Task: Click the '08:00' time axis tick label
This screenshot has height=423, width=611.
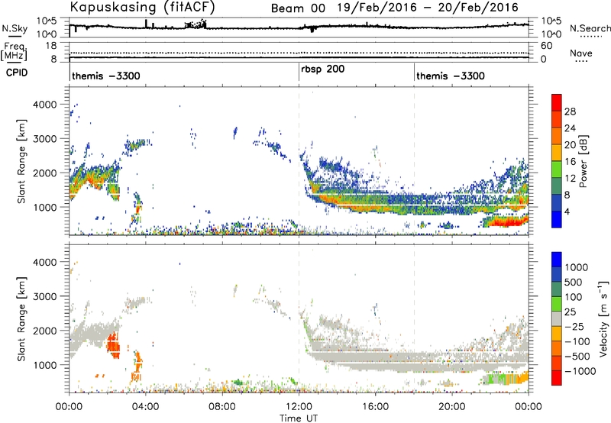Action: (221, 407)
